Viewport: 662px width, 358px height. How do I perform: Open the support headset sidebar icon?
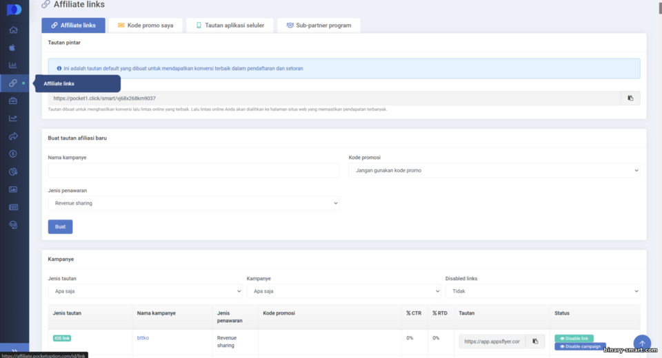(x=13, y=224)
